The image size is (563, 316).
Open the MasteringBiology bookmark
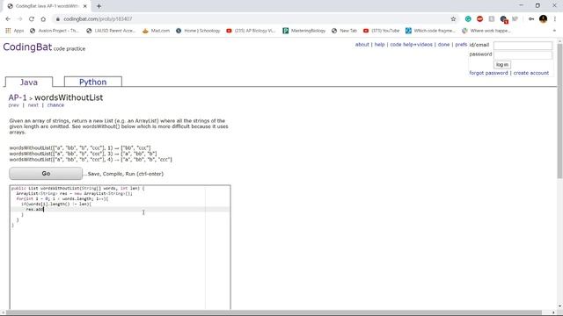tap(303, 31)
